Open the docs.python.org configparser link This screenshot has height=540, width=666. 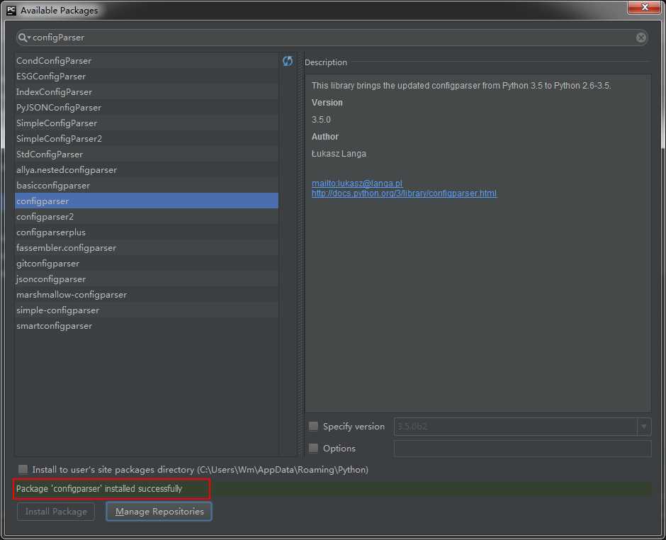[404, 193]
